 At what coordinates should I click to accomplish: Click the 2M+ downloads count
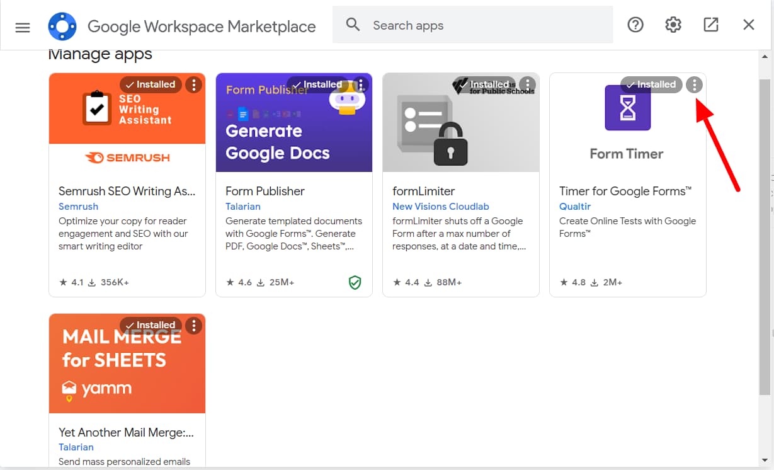(x=606, y=282)
